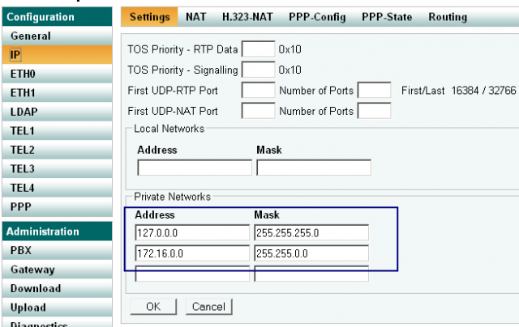Click the First/Last 16384 / 32766 value

(x=458, y=90)
